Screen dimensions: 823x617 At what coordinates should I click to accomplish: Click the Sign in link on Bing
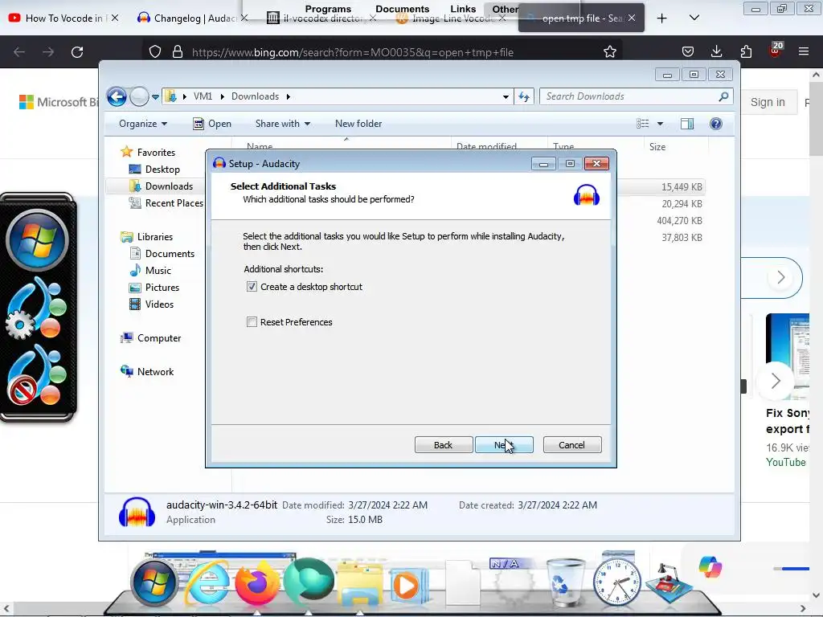768,102
